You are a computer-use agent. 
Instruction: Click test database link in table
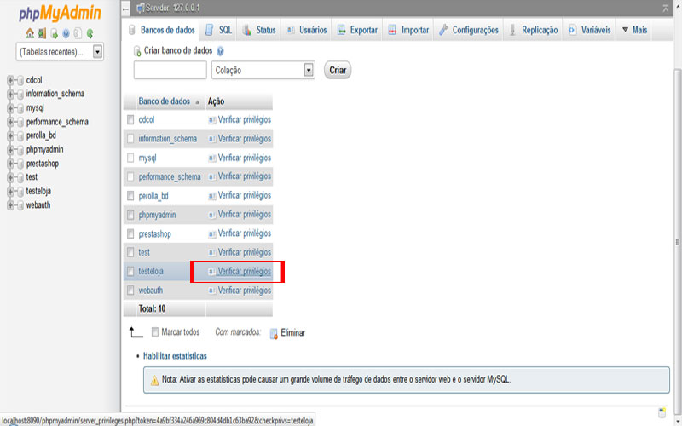(x=144, y=252)
